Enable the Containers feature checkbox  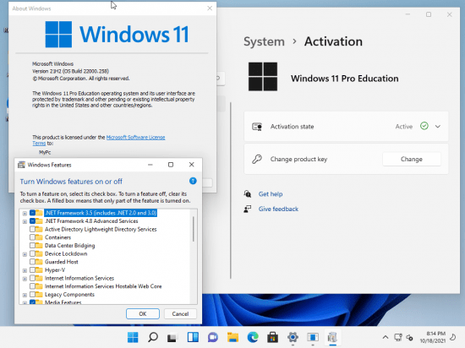(32, 237)
